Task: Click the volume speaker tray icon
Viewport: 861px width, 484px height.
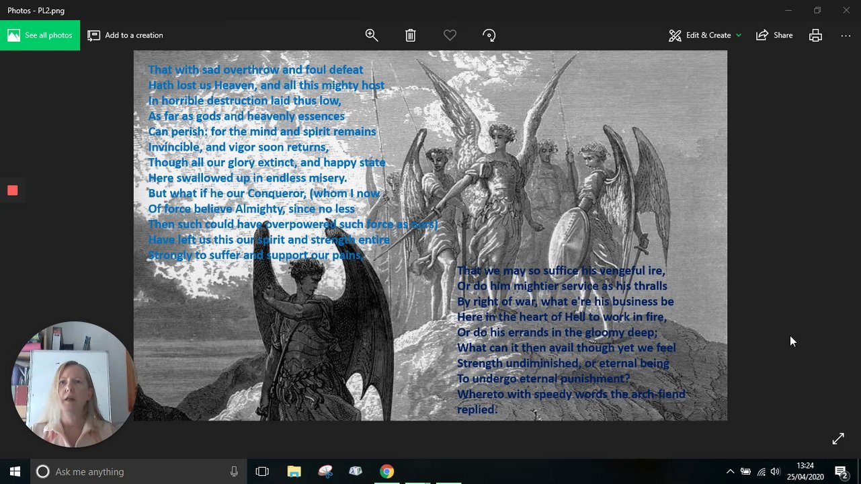Action: 776,471
